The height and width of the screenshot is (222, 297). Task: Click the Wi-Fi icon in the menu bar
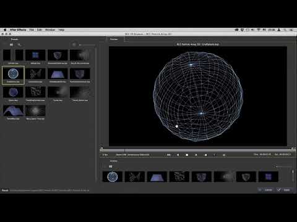(259, 30)
